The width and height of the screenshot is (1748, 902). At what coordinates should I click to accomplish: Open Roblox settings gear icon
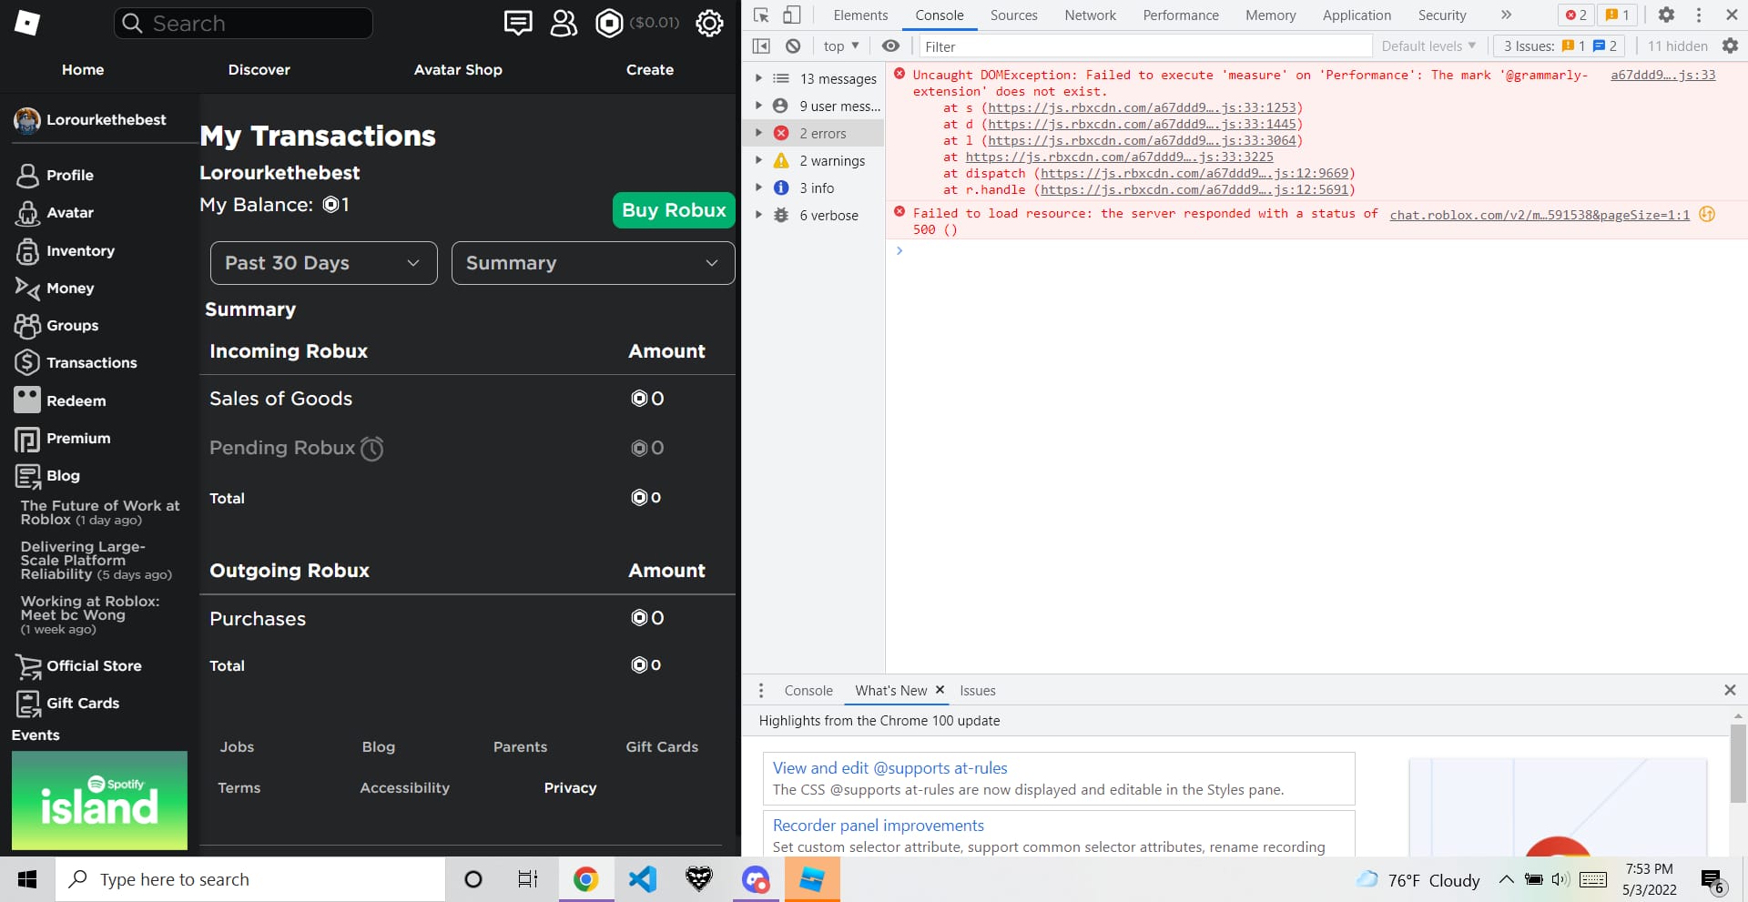coord(709,23)
